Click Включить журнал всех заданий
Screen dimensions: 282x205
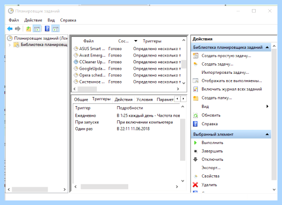tap(232, 89)
